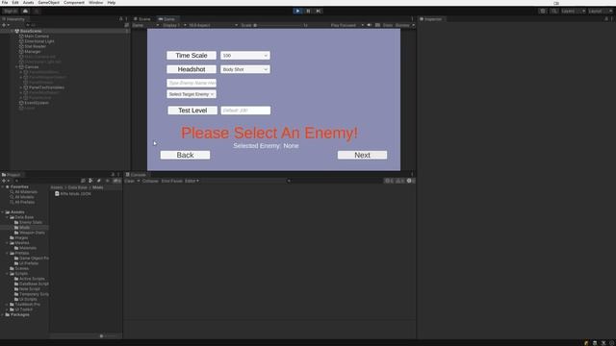The image size is (616, 346).
Task: Select Main Camera in Hierarchy
Action: (x=37, y=37)
